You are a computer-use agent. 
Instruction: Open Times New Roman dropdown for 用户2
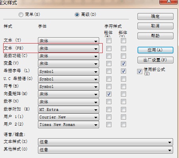click(x=68, y=125)
